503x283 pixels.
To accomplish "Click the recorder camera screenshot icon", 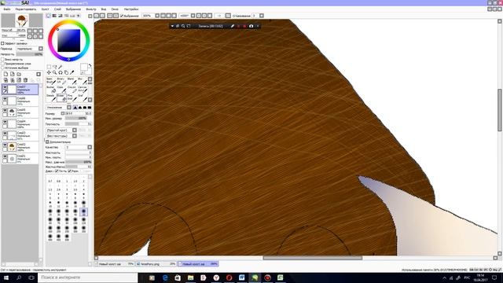I will point(251,26).
